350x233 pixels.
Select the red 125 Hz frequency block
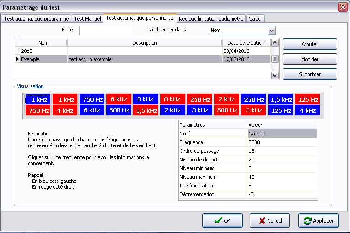click(x=308, y=99)
